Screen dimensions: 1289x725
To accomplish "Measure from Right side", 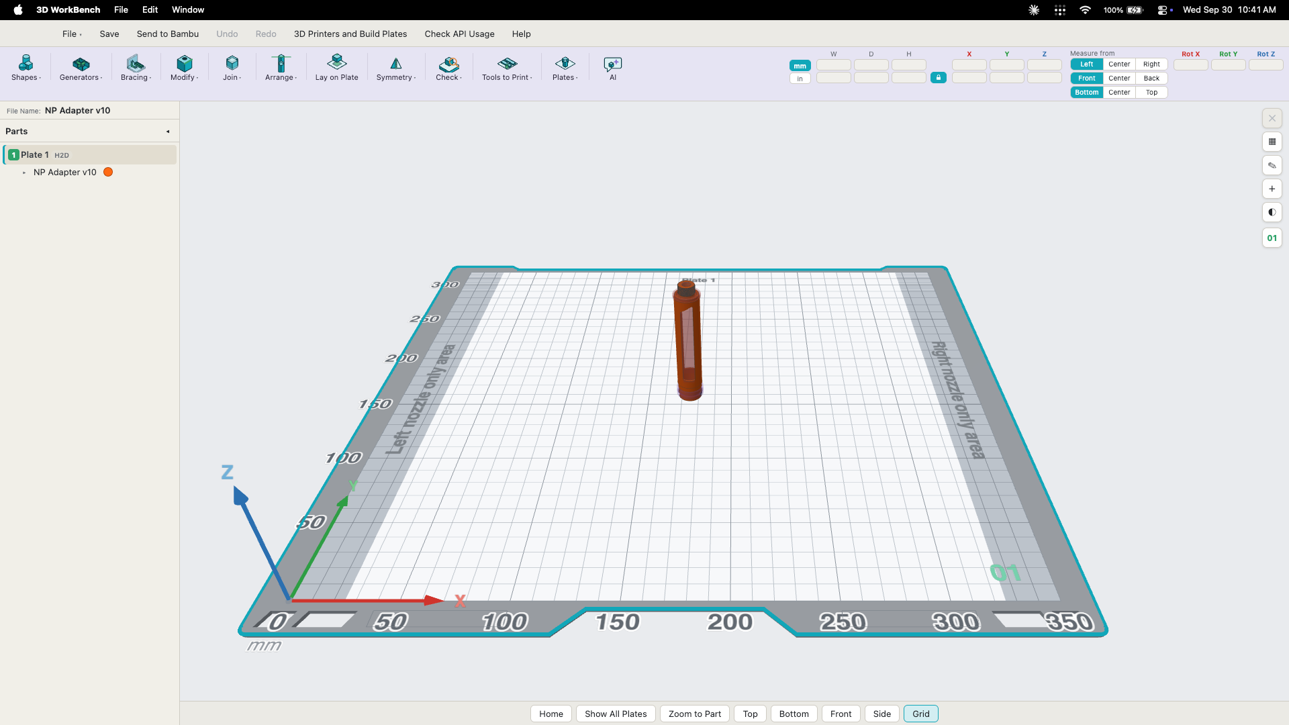I will click(1152, 64).
